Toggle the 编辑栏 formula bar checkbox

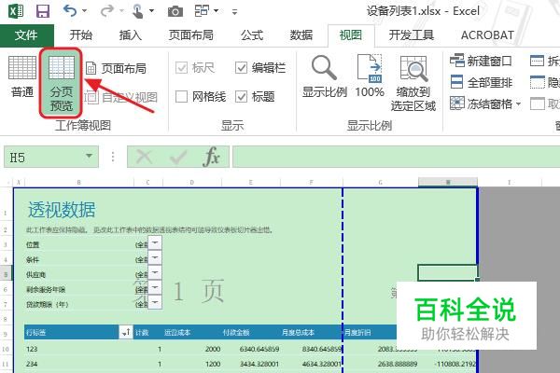241,68
